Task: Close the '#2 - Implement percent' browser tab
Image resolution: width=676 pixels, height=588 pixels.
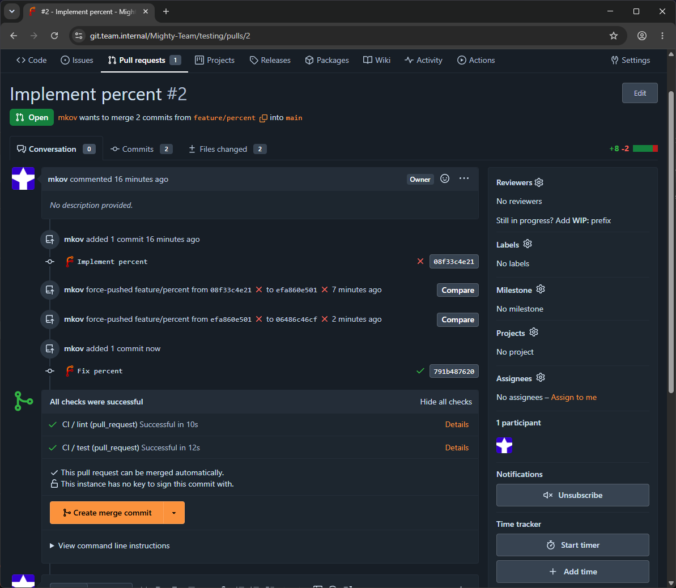Action: point(146,12)
